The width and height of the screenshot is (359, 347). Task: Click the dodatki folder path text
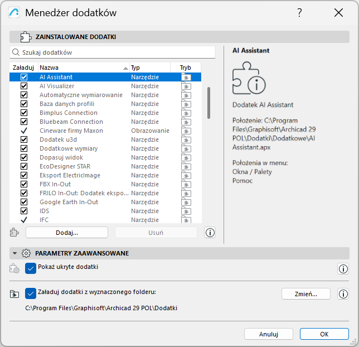point(101,308)
